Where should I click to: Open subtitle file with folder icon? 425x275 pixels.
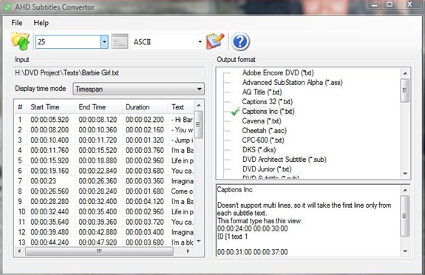tap(21, 41)
